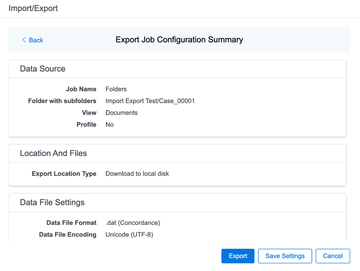Image resolution: width=360 pixels, height=271 pixels.
Task: Click the View field label
Action: pyautogui.click(x=89, y=113)
